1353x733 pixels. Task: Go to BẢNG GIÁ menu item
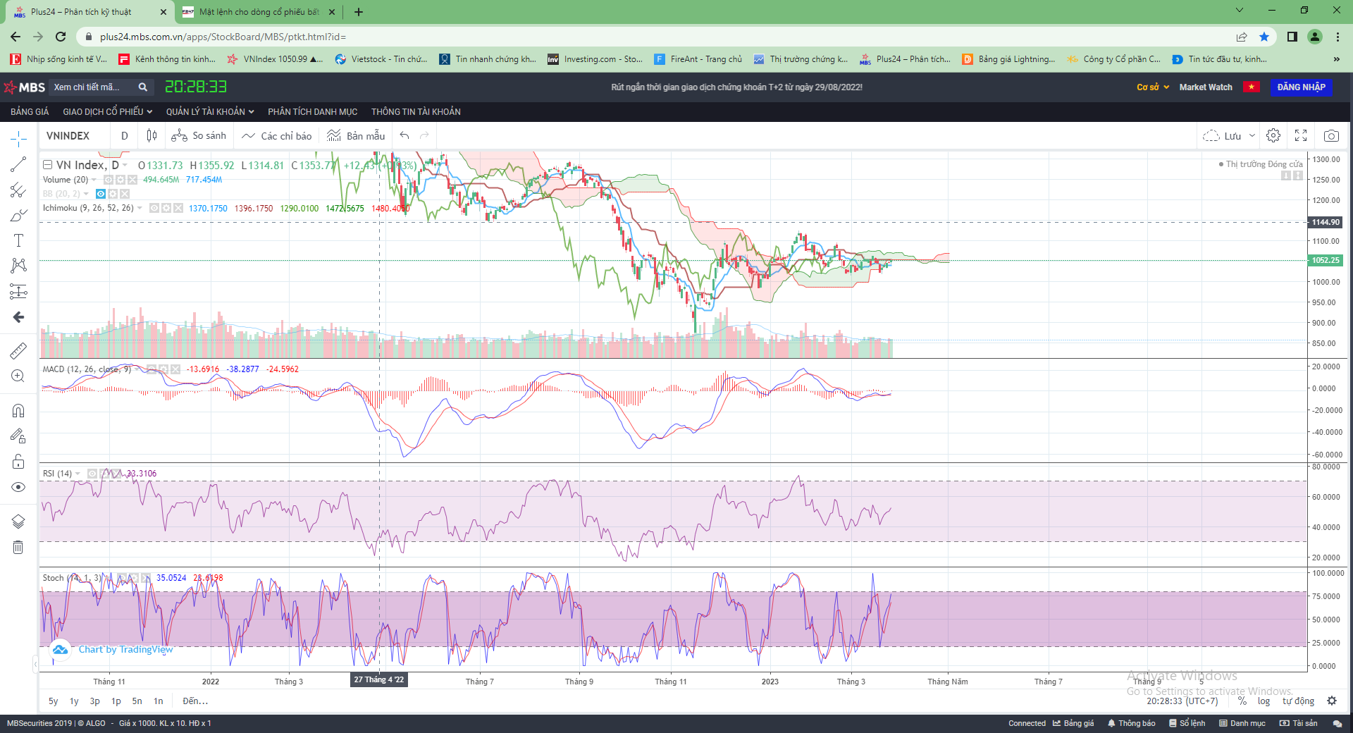(30, 111)
